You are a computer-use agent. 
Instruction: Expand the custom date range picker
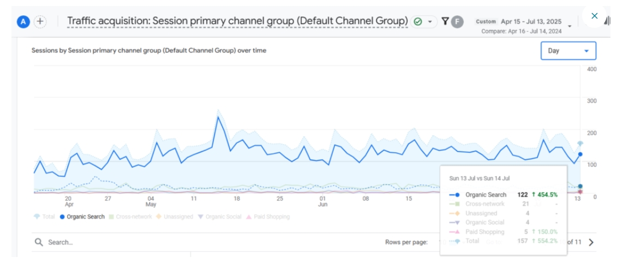[x=570, y=26]
